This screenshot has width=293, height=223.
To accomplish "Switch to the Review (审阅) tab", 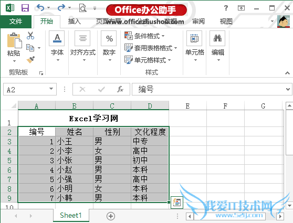I will 198,22.
